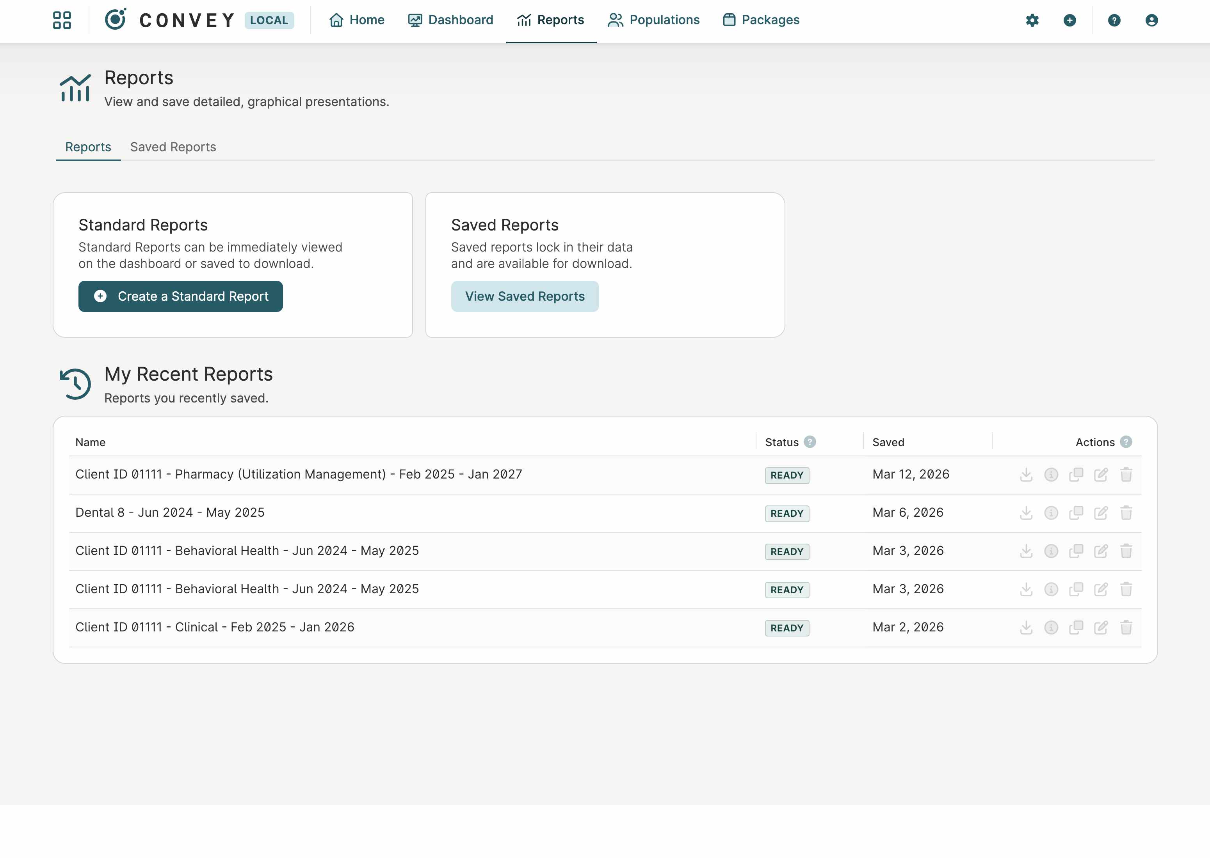Edit the Dental 8 report

click(1101, 513)
